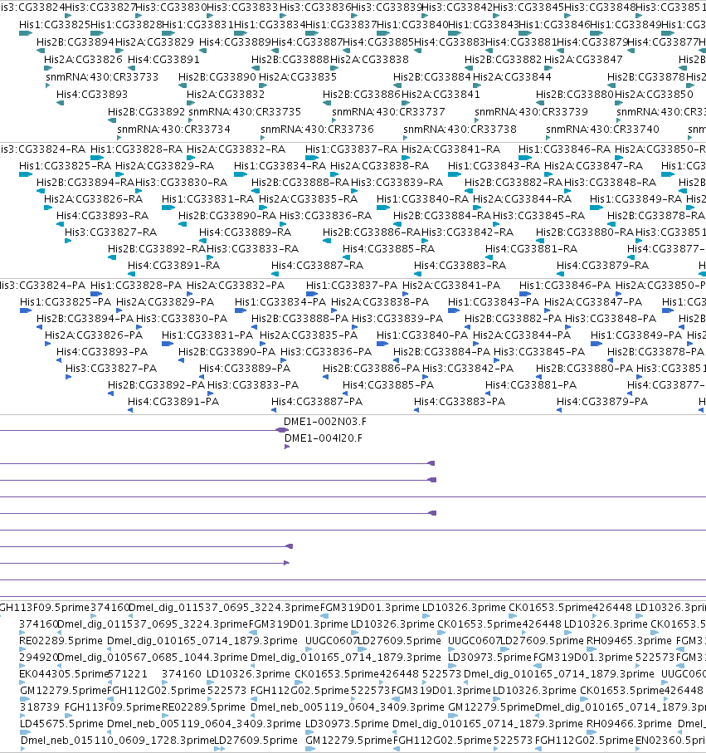The width and height of the screenshot is (706, 753).
Task: Select the His2A:CG33847 gene label
Action: point(583,59)
